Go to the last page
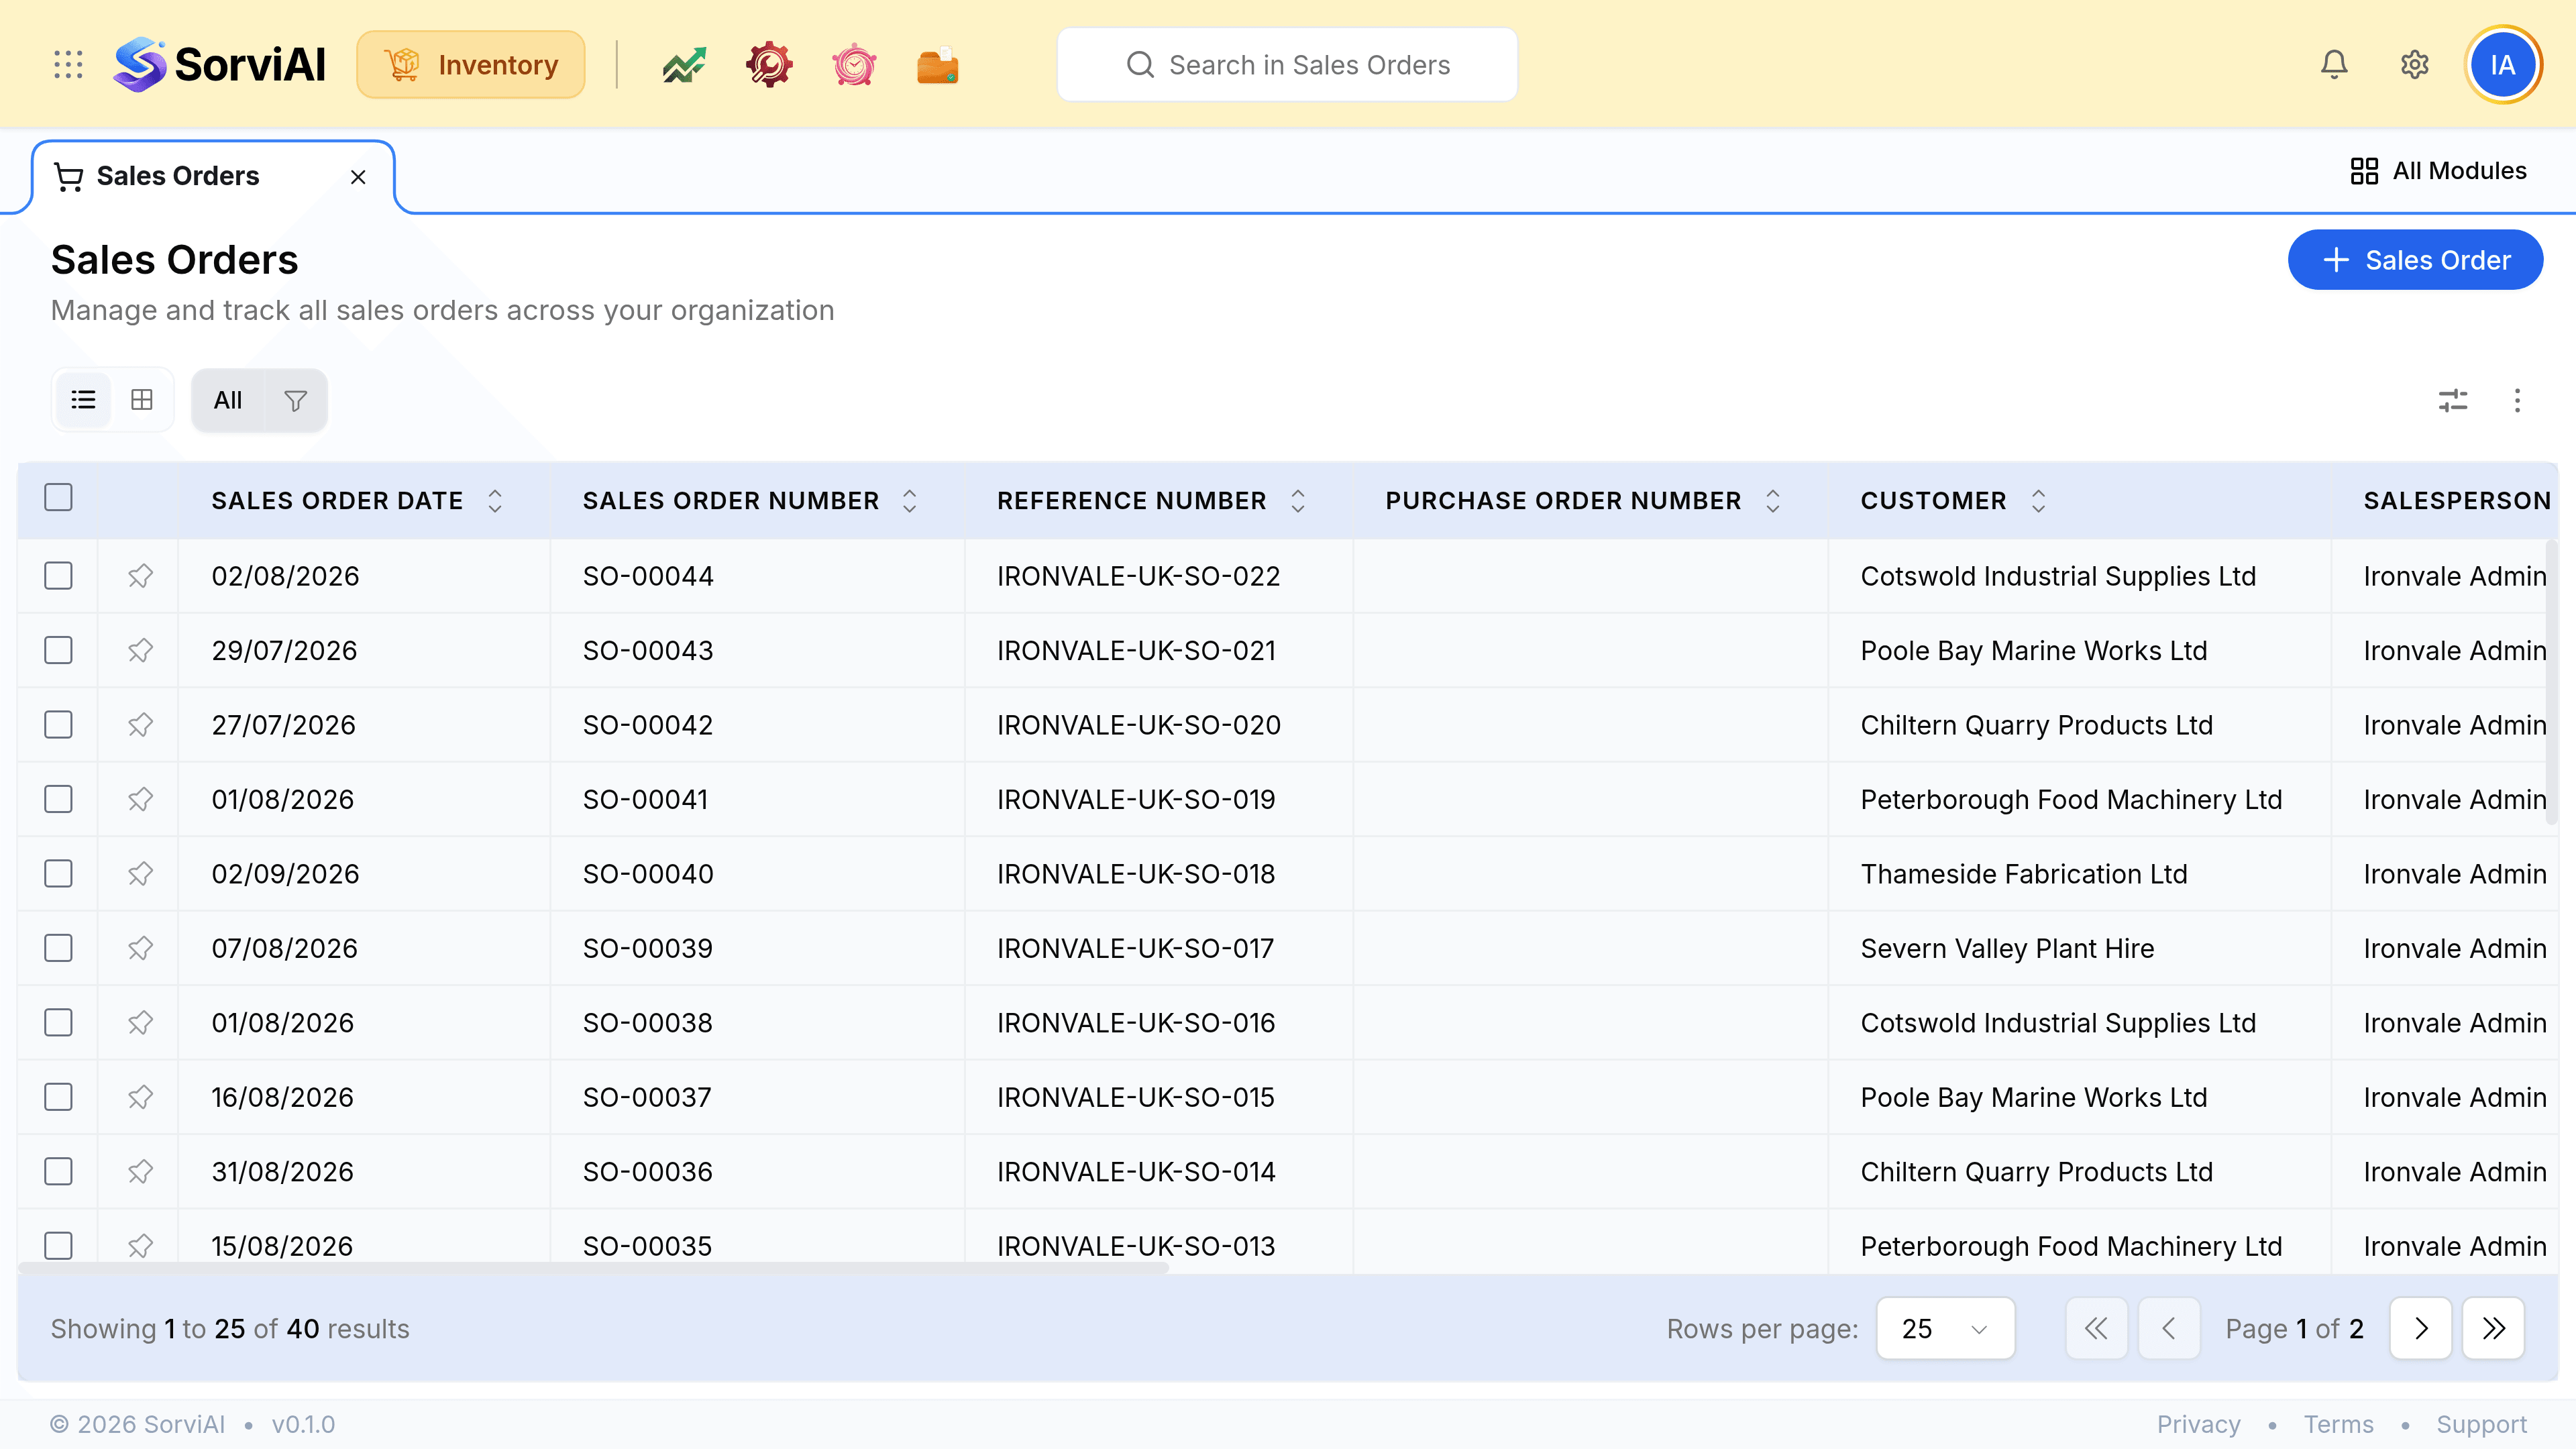The width and height of the screenshot is (2576, 1449). [2493, 1328]
